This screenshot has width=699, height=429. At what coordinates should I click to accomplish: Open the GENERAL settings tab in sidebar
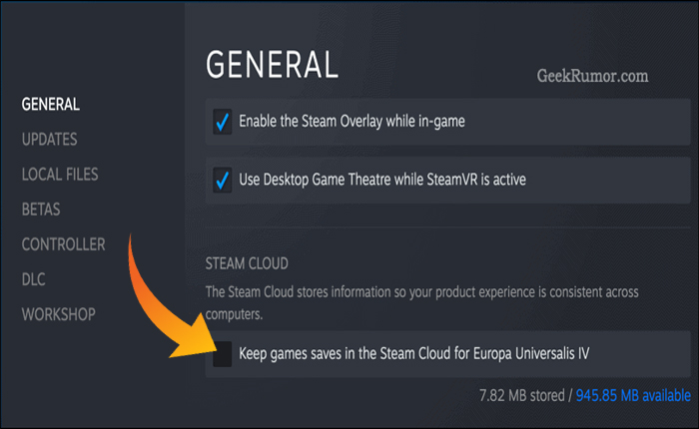(50, 104)
